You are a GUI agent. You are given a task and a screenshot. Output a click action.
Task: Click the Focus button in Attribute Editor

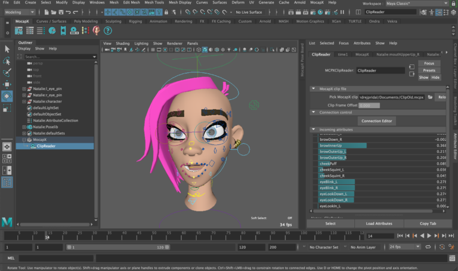pos(429,63)
